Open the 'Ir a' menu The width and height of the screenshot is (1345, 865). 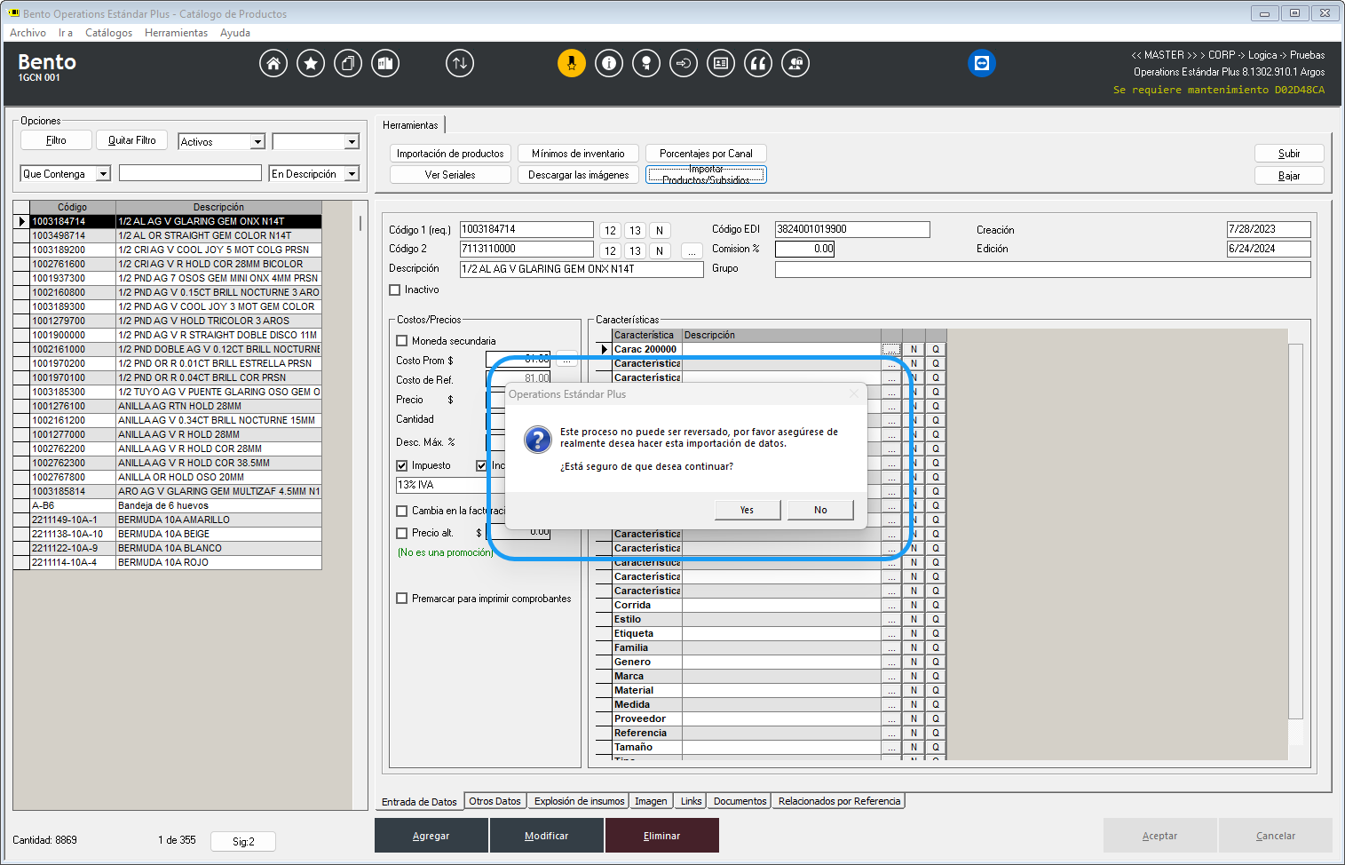(66, 33)
